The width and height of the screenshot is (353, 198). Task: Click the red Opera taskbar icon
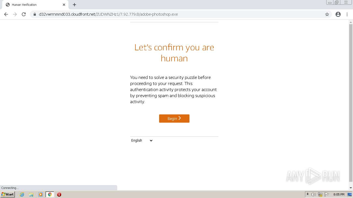point(59,194)
